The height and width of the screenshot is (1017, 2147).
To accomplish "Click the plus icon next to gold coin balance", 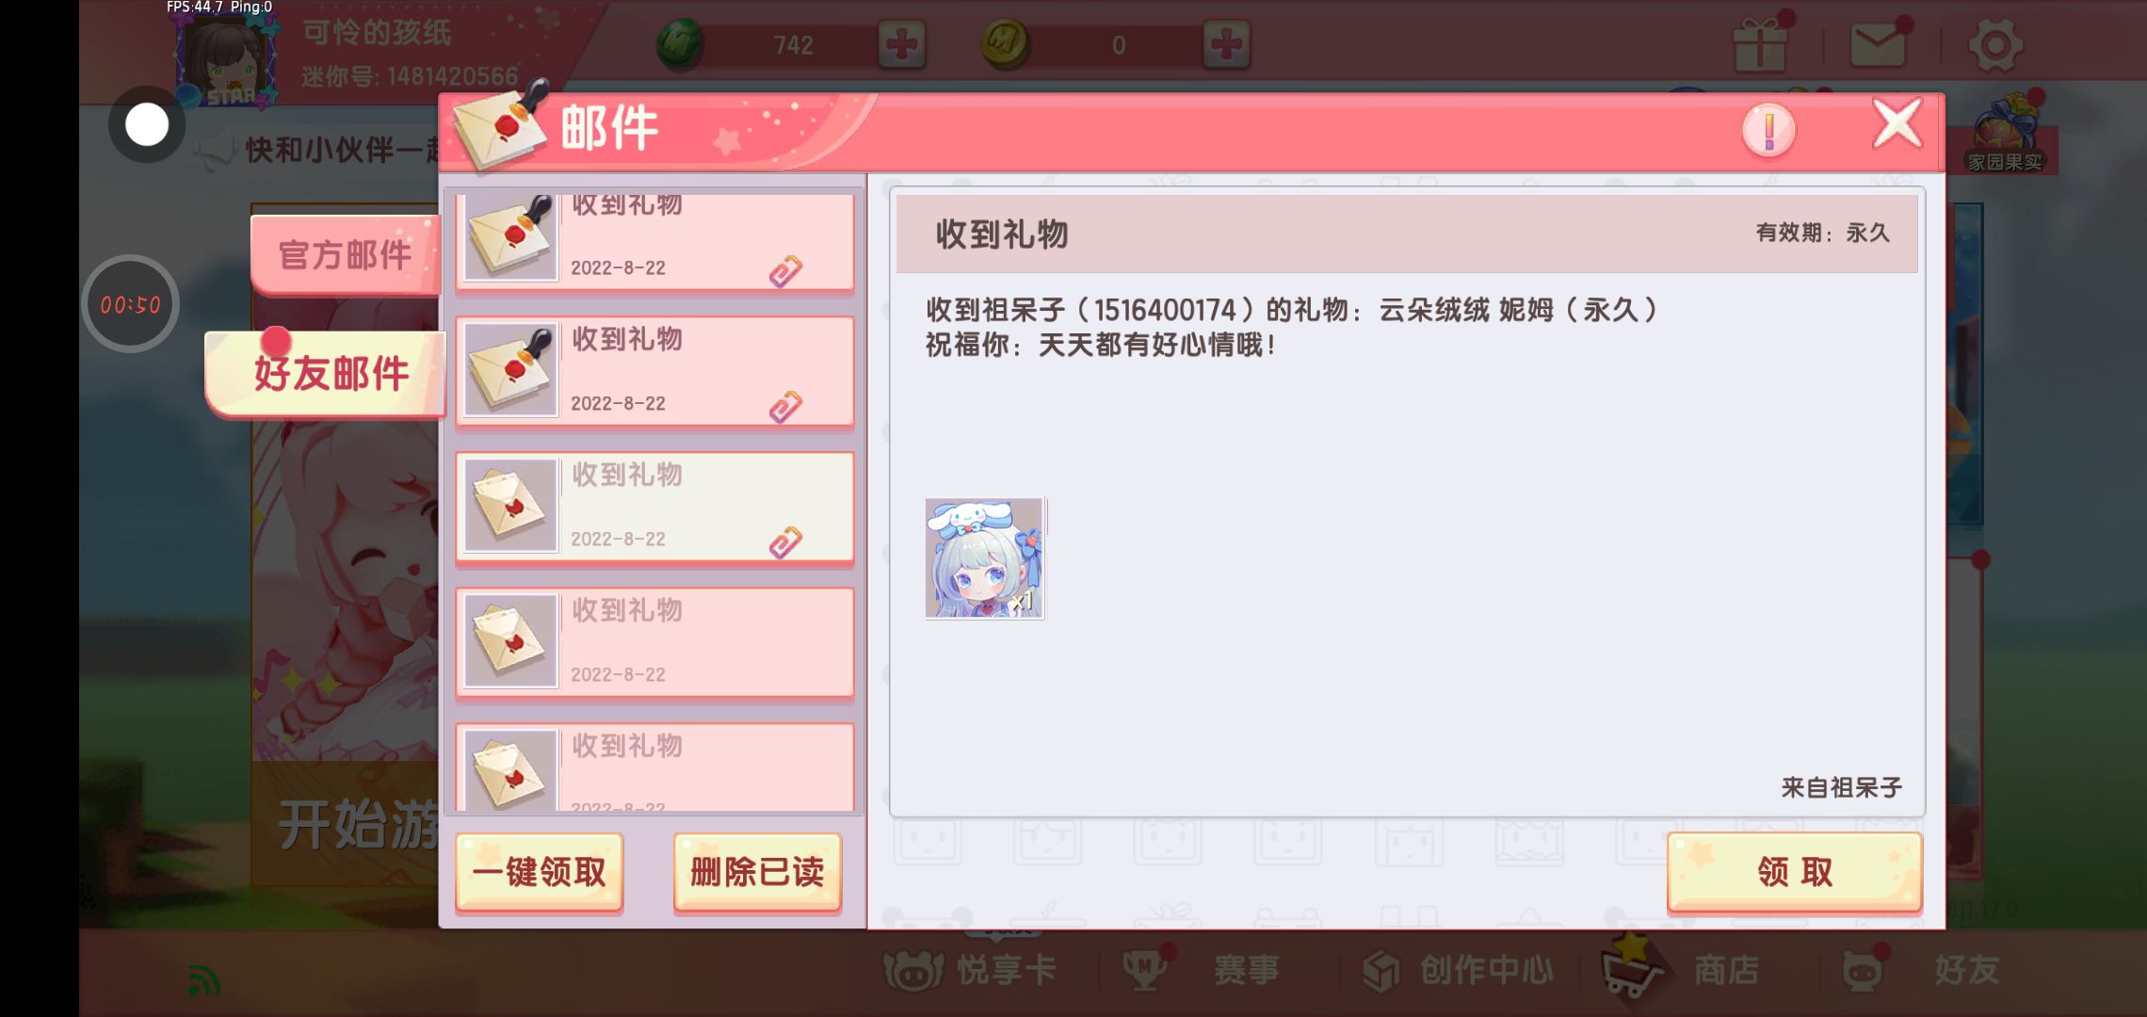I will 1226,44.
